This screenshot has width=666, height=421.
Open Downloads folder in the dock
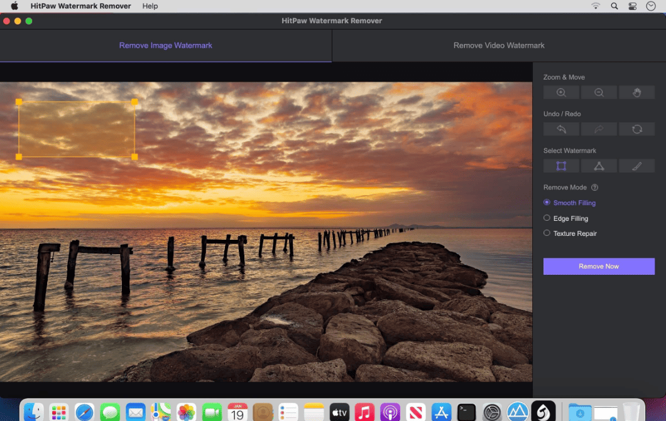tap(580, 412)
